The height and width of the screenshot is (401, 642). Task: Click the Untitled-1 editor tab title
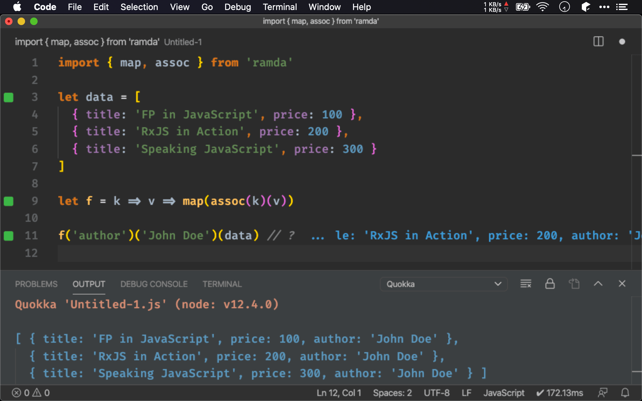click(108, 42)
